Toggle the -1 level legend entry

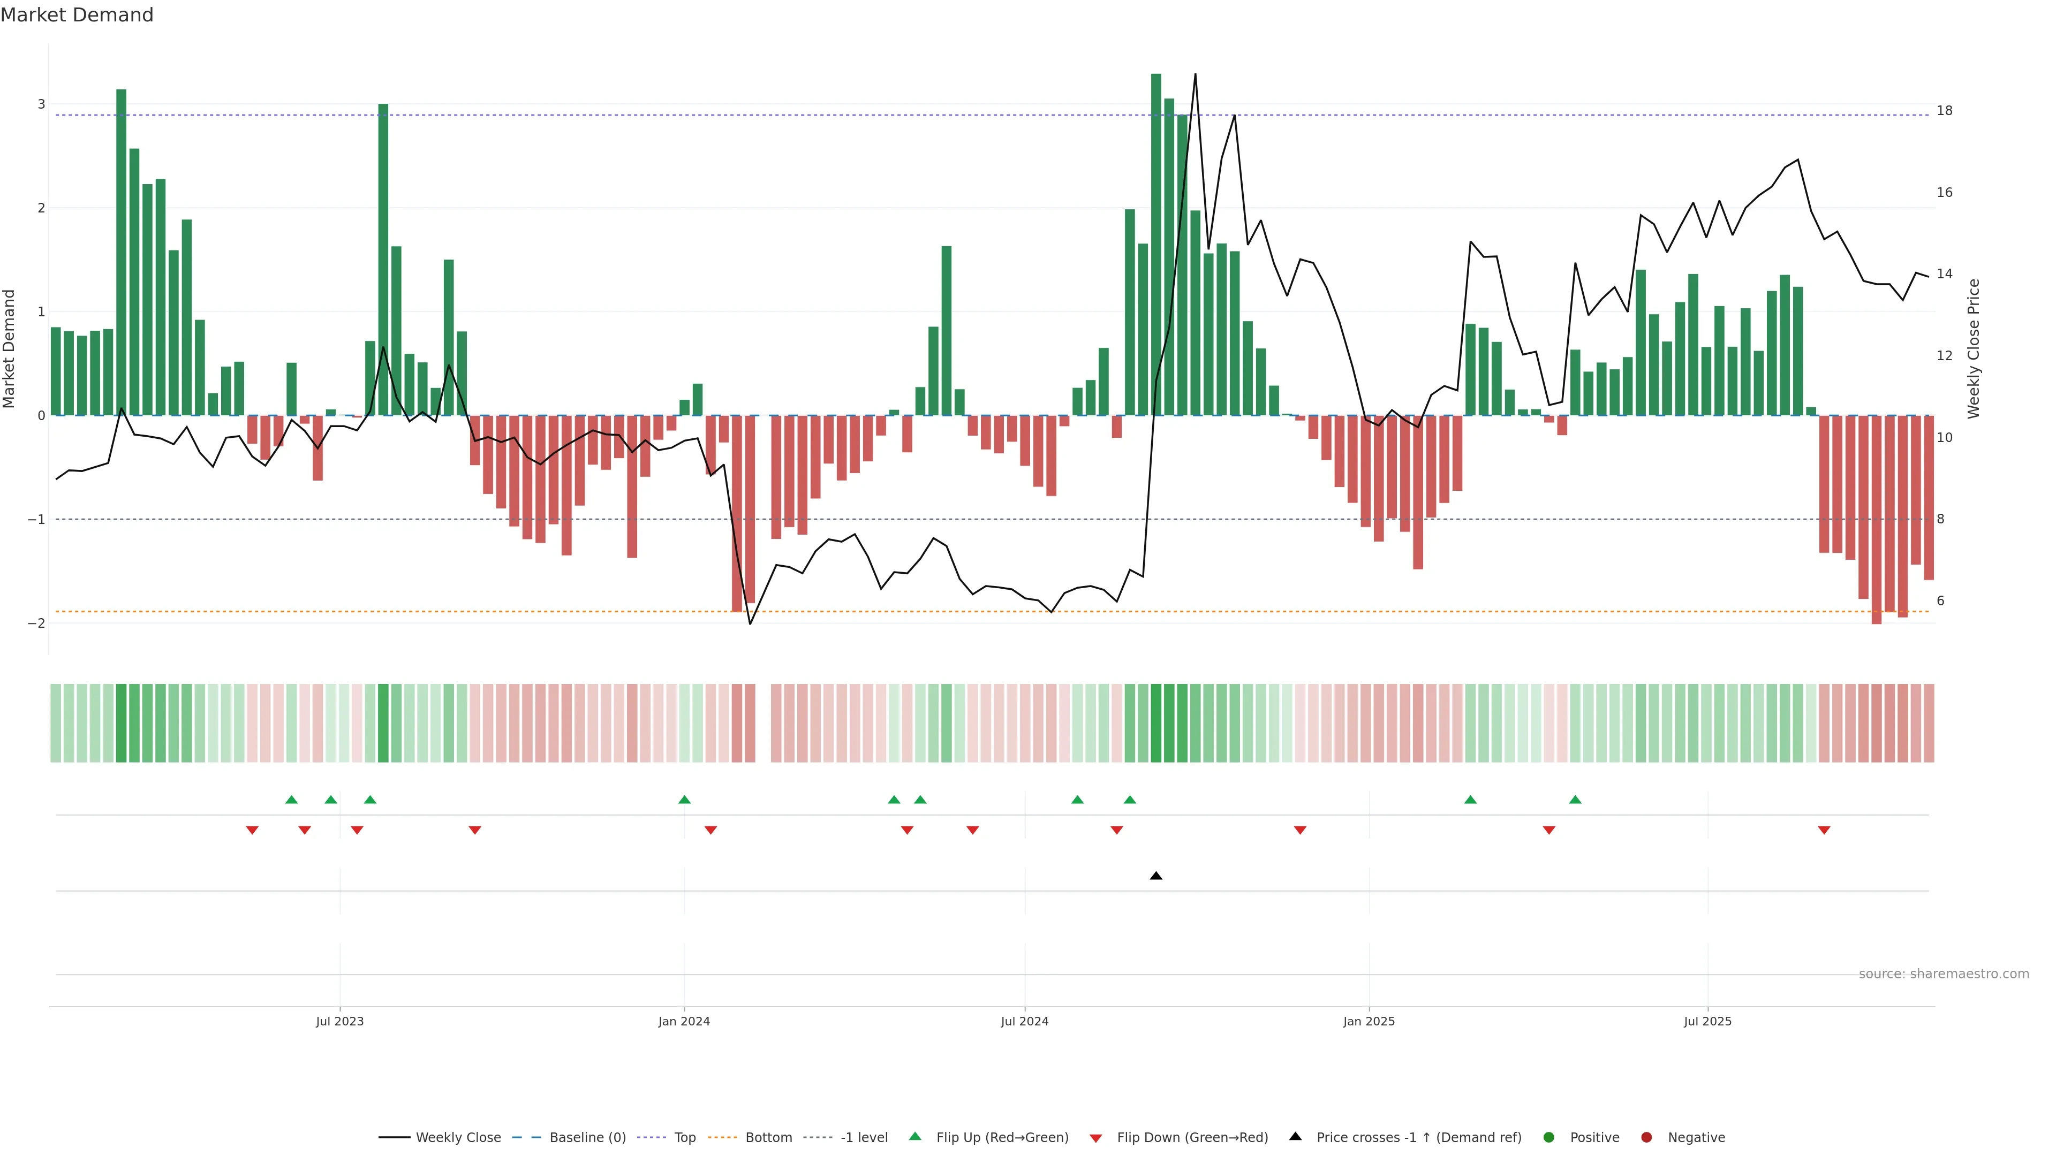point(864,1137)
